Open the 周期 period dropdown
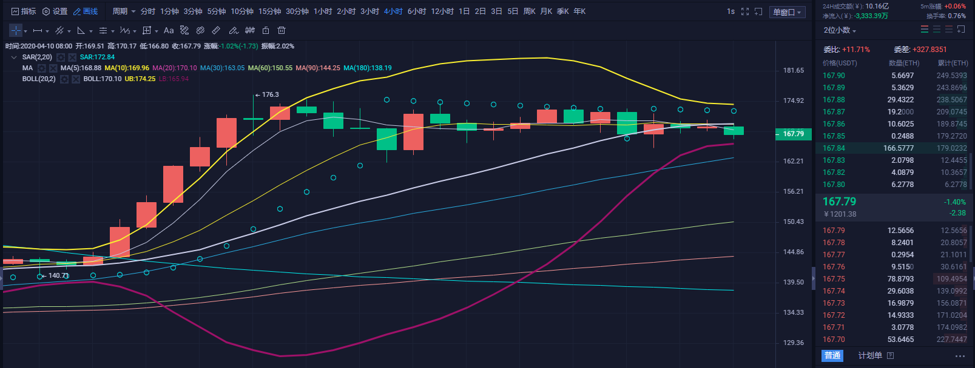The height and width of the screenshot is (368, 975). pos(124,11)
